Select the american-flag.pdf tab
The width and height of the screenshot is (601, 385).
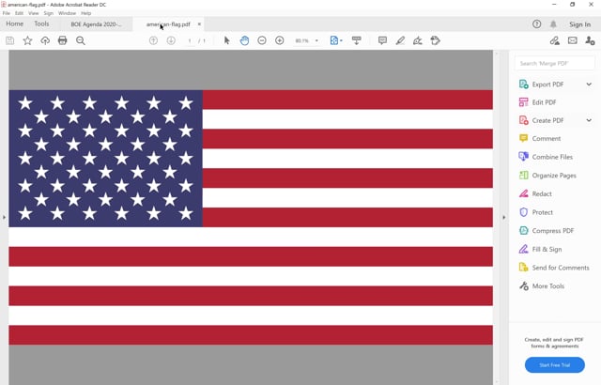point(168,24)
